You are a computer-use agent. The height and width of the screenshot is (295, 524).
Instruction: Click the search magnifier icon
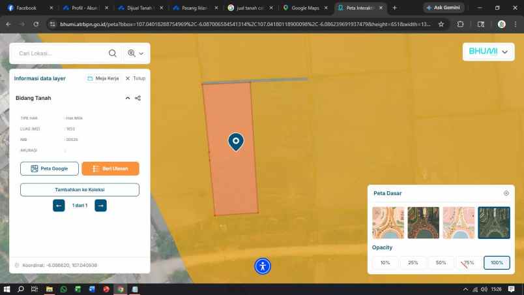[113, 53]
